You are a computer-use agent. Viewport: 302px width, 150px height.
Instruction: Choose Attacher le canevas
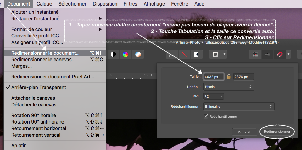pos(55,98)
